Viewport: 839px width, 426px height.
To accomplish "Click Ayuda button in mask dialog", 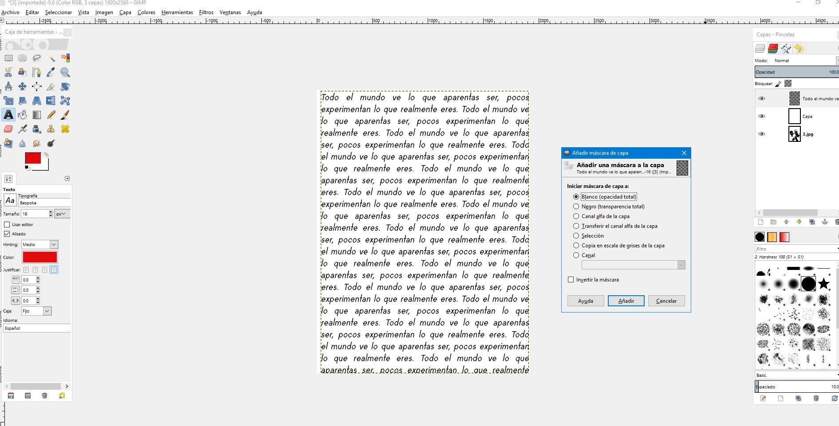I will 586,301.
